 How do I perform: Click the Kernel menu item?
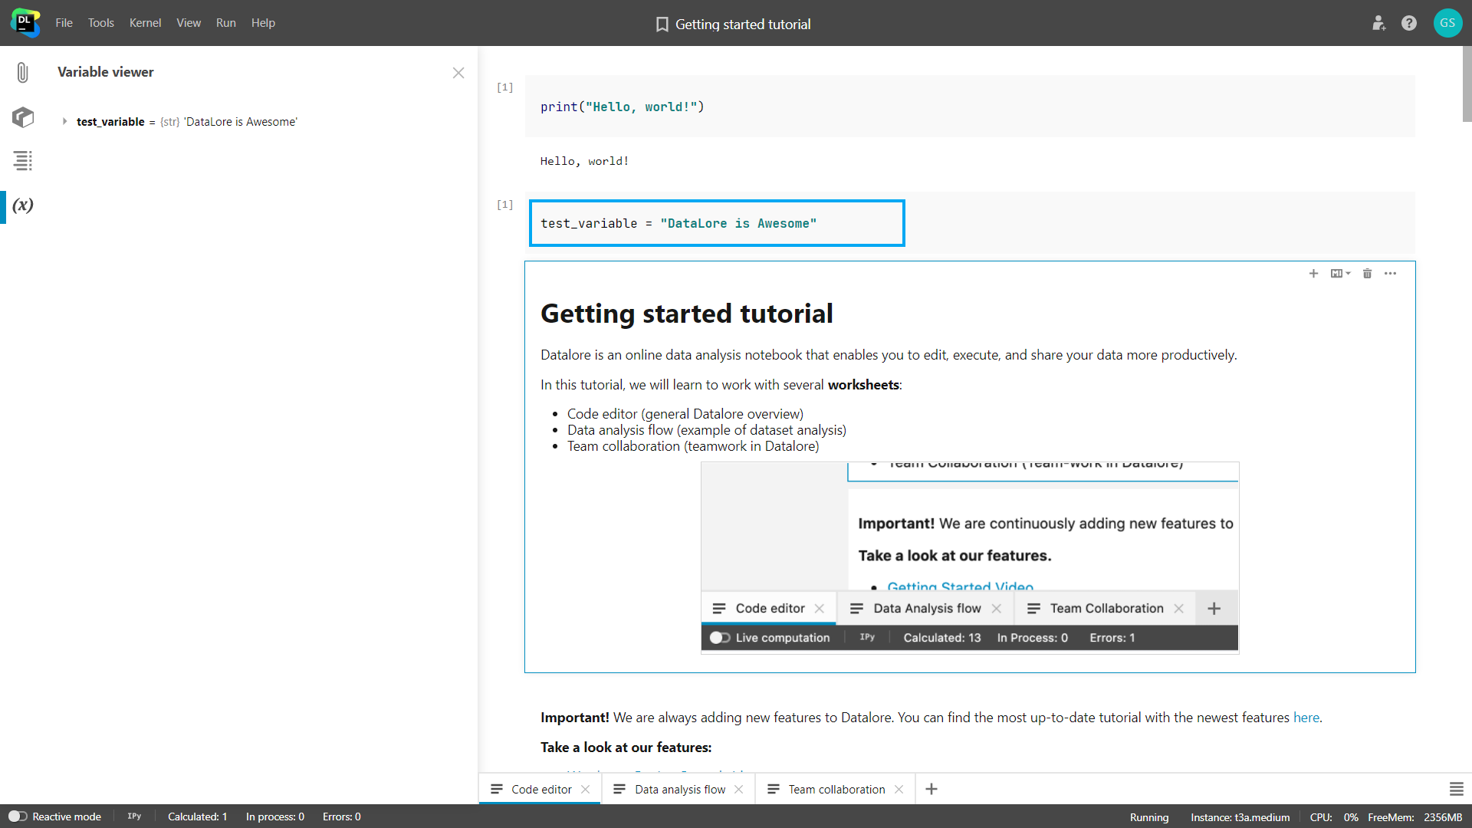coord(145,22)
